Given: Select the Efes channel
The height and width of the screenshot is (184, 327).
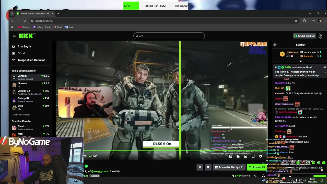Looking at the screenshot, I should pyautogui.click(x=31, y=107).
